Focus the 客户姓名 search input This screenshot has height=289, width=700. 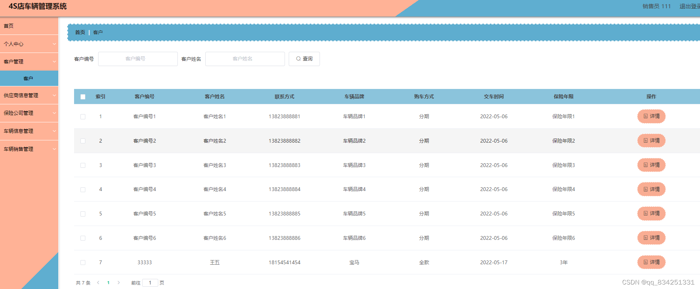click(245, 59)
